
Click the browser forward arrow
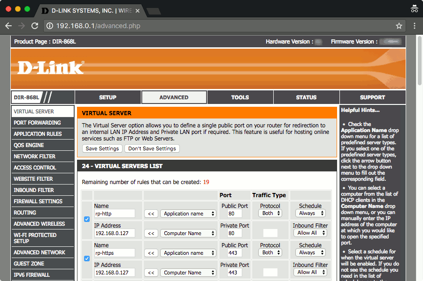[22, 26]
